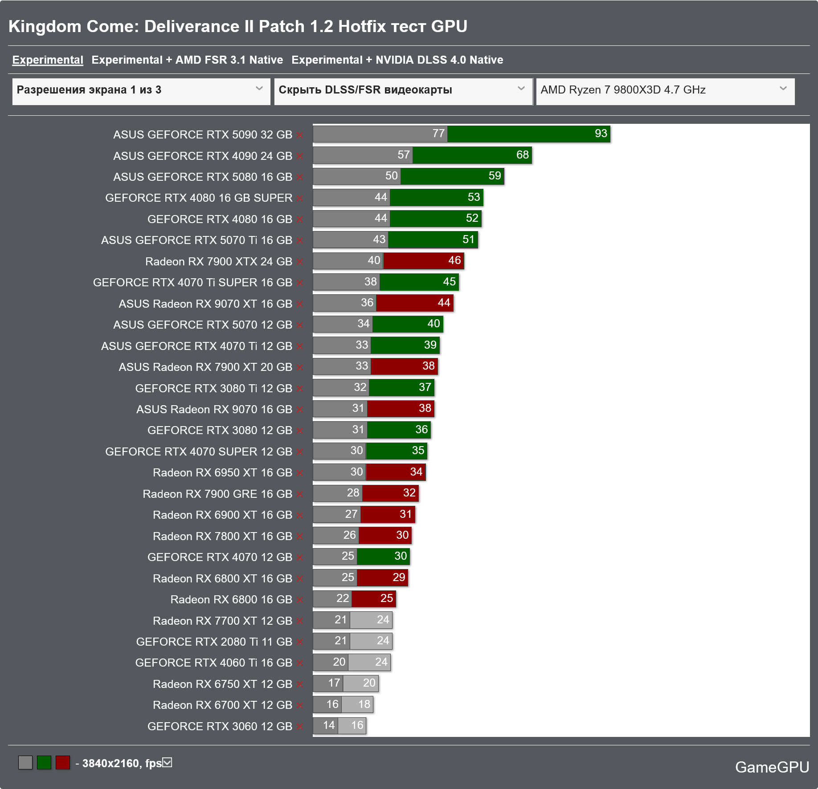Select the GEFORCE RTX 4080 16 GB label
Image resolution: width=818 pixels, height=789 pixels.
pyautogui.click(x=220, y=219)
